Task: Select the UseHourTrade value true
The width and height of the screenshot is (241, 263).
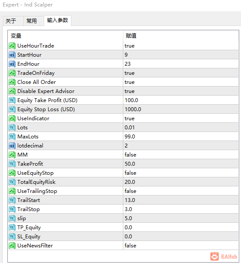Action: (129, 46)
